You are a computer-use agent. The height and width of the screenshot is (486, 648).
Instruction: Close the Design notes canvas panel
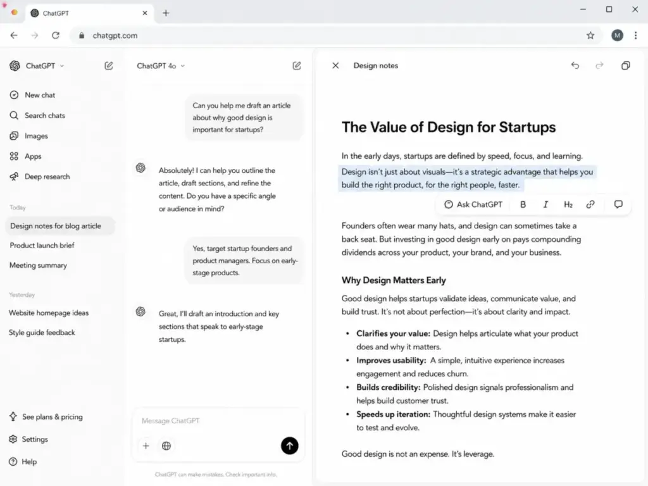(335, 66)
